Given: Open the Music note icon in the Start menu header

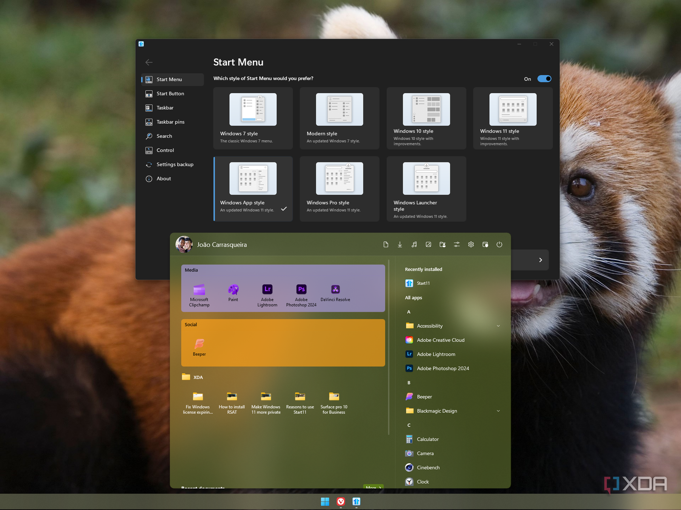Looking at the screenshot, I should tap(414, 244).
